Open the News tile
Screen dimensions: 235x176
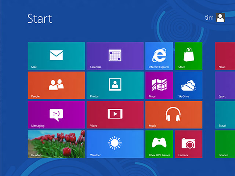click(x=225, y=56)
